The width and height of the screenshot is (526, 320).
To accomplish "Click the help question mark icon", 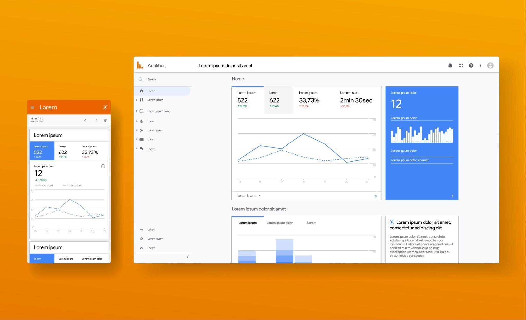I will 471,66.
